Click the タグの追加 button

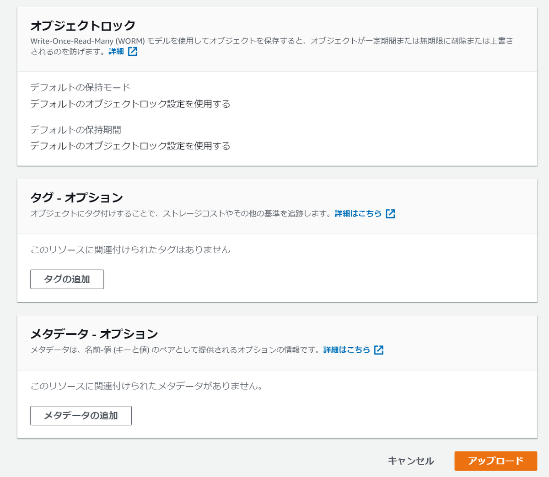pos(67,279)
